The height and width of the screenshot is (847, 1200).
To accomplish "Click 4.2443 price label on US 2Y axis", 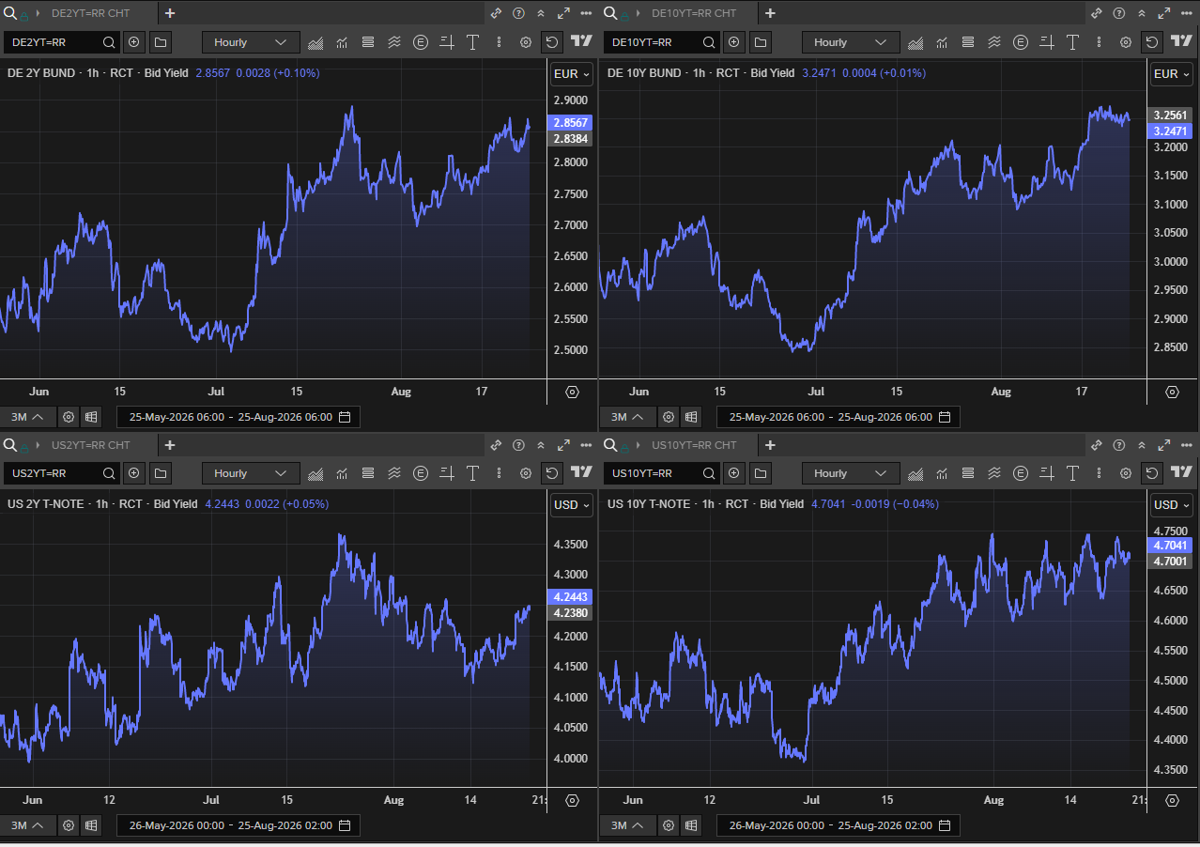I will coord(571,597).
